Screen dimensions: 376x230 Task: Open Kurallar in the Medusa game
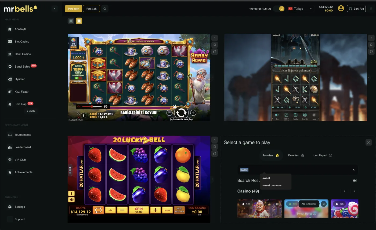(295, 115)
